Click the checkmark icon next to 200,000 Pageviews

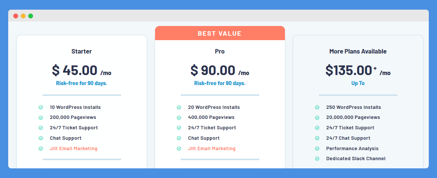point(41,117)
